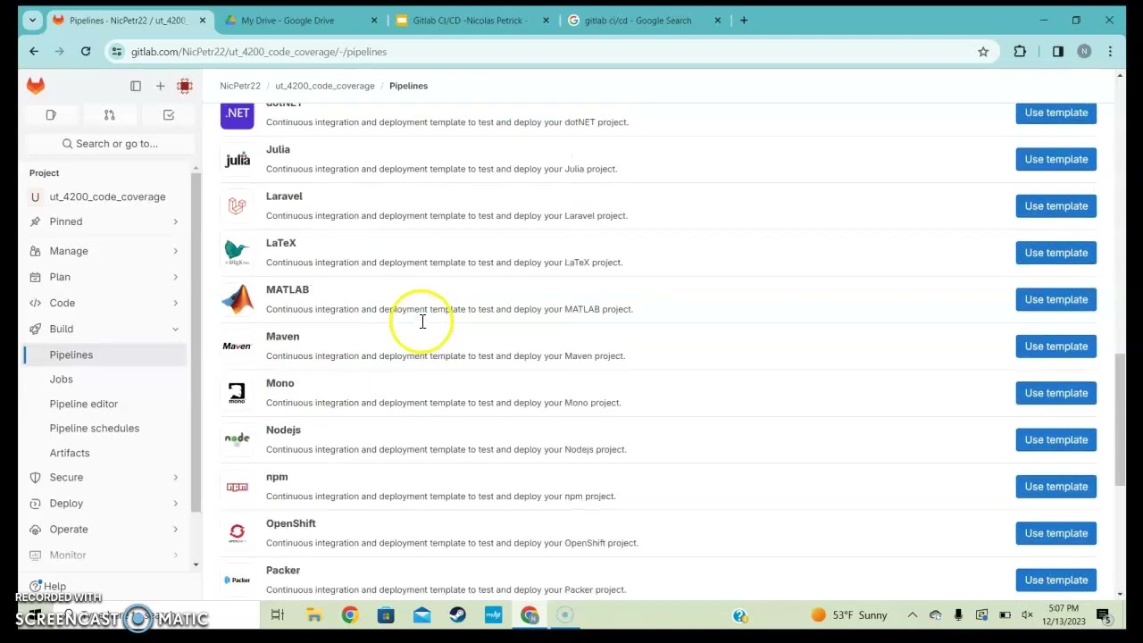Click the GitLab fox logo
Image resolution: width=1143 pixels, height=643 pixels.
(x=36, y=86)
